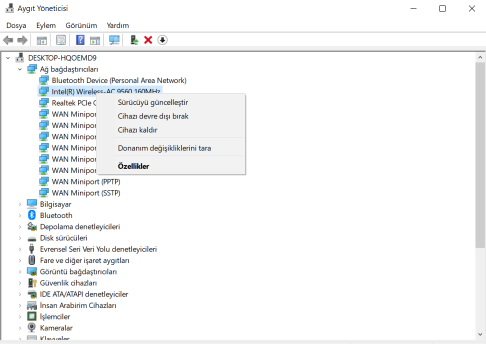The image size is (486, 344).
Task: Open the Görünüm menu
Action: [x=80, y=25]
